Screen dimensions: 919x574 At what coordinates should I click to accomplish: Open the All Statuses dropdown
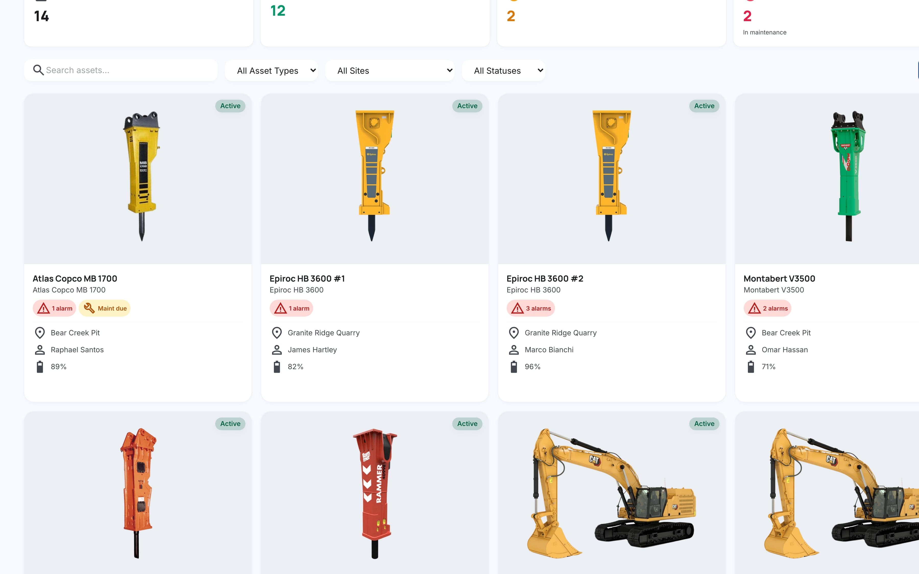coord(504,71)
